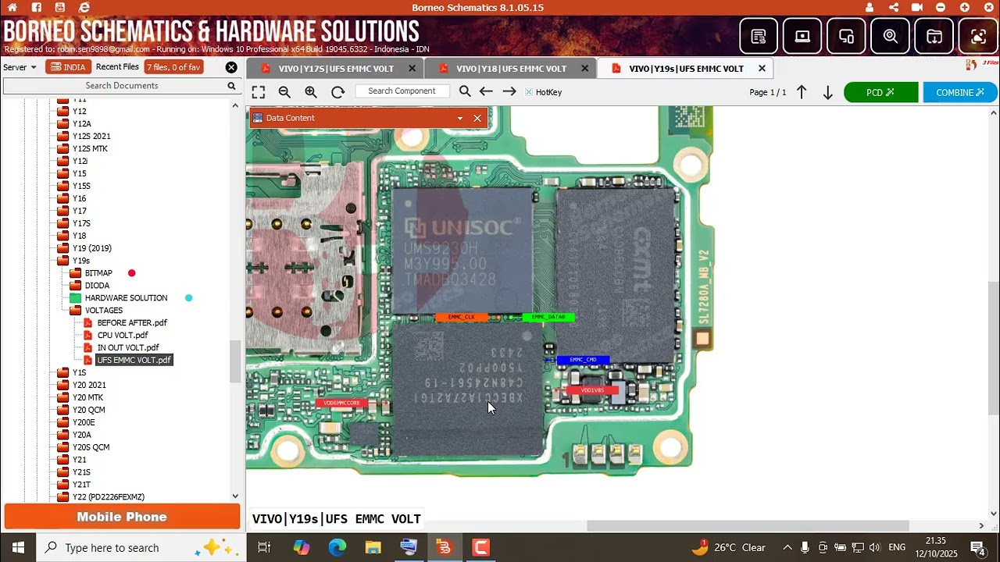This screenshot has width=1000, height=562.
Task: Click the tree list scroll down arrow
Action: click(235, 496)
